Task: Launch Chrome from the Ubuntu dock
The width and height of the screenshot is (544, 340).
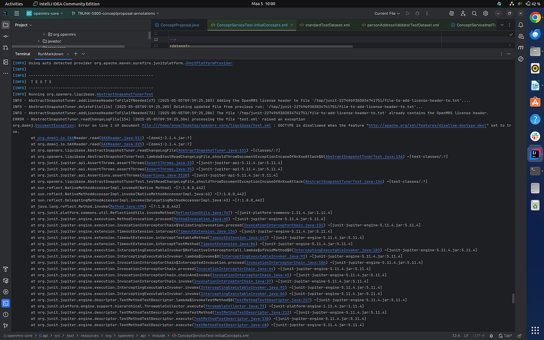Action: 535,16
